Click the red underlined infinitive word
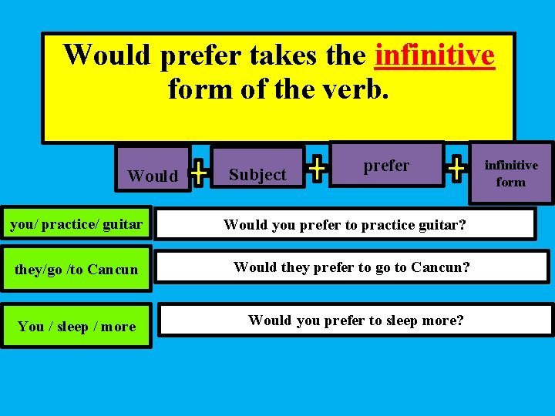 [x=434, y=55]
